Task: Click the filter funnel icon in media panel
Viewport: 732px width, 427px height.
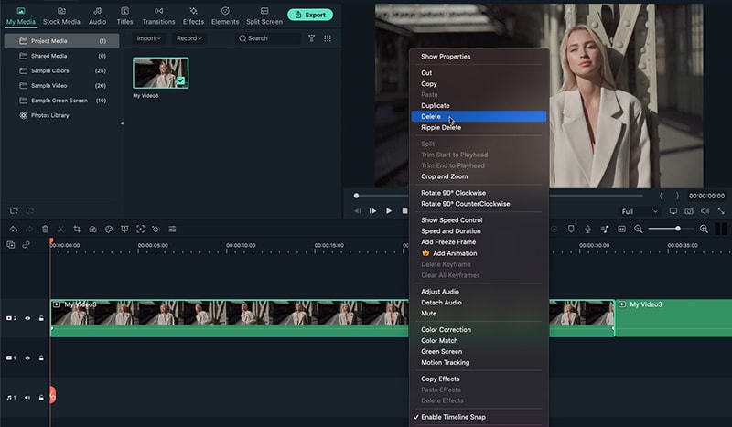Action: point(311,38)
